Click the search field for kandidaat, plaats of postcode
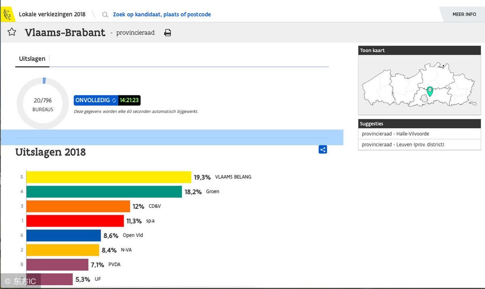Viewport: 485px width, 289px height. (162, 15)
